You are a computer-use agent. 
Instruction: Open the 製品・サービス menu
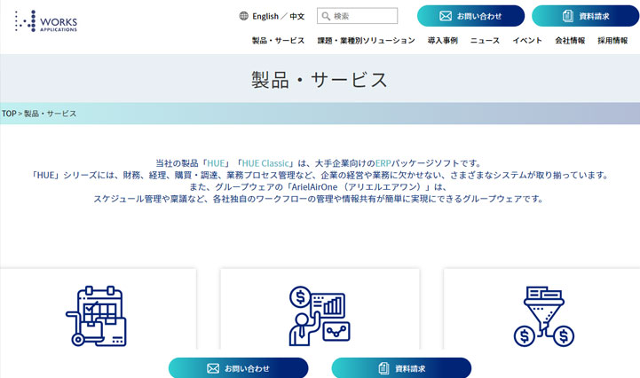click(x=278, y=41)
